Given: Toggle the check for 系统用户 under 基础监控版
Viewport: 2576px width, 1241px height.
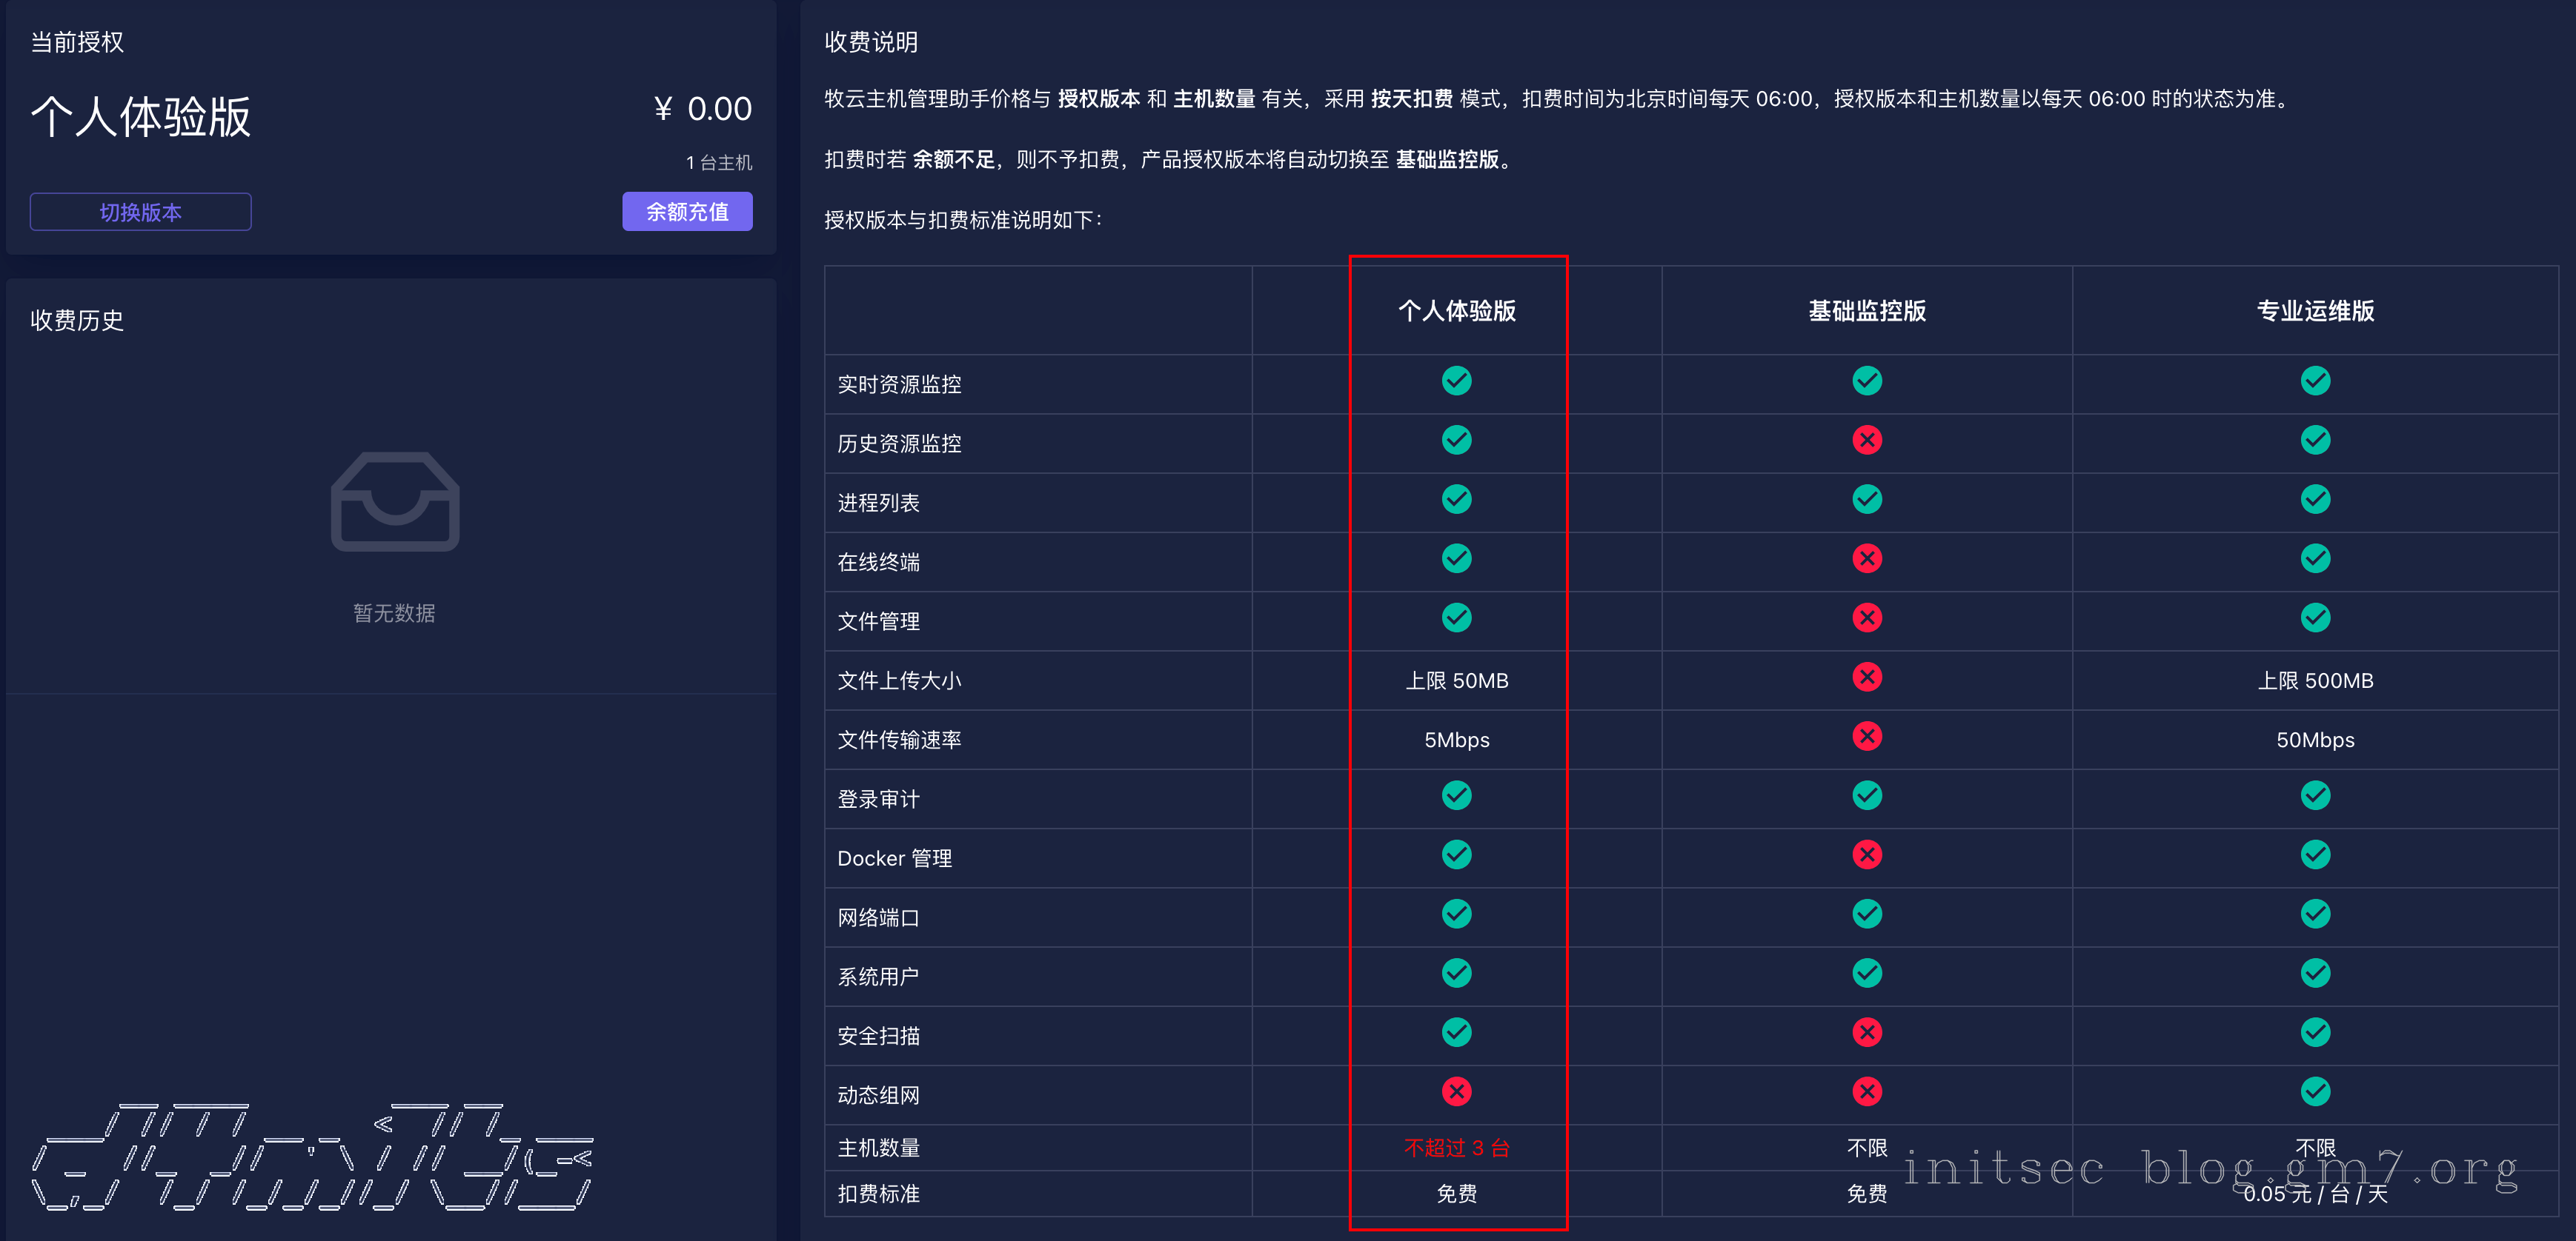Looking at the screenshot, I should pos(1867,972).
